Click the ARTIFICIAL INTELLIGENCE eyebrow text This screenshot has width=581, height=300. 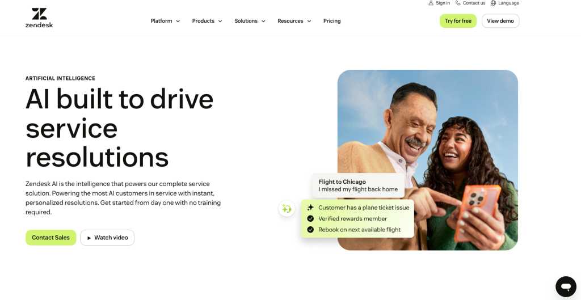(x=60, y=78)
